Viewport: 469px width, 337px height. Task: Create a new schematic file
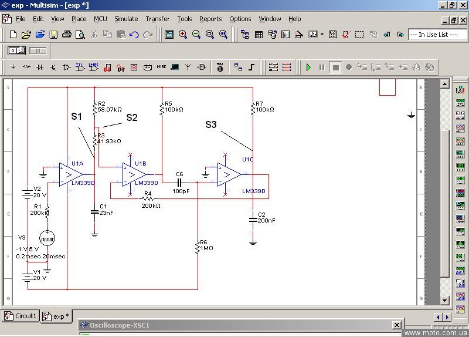13,35
